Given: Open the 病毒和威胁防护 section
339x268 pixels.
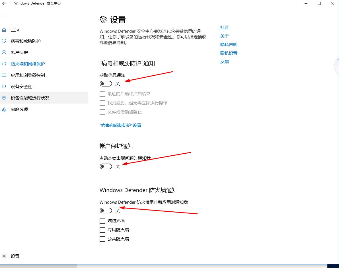Looking at the screenshot, I should click(26, 41).
